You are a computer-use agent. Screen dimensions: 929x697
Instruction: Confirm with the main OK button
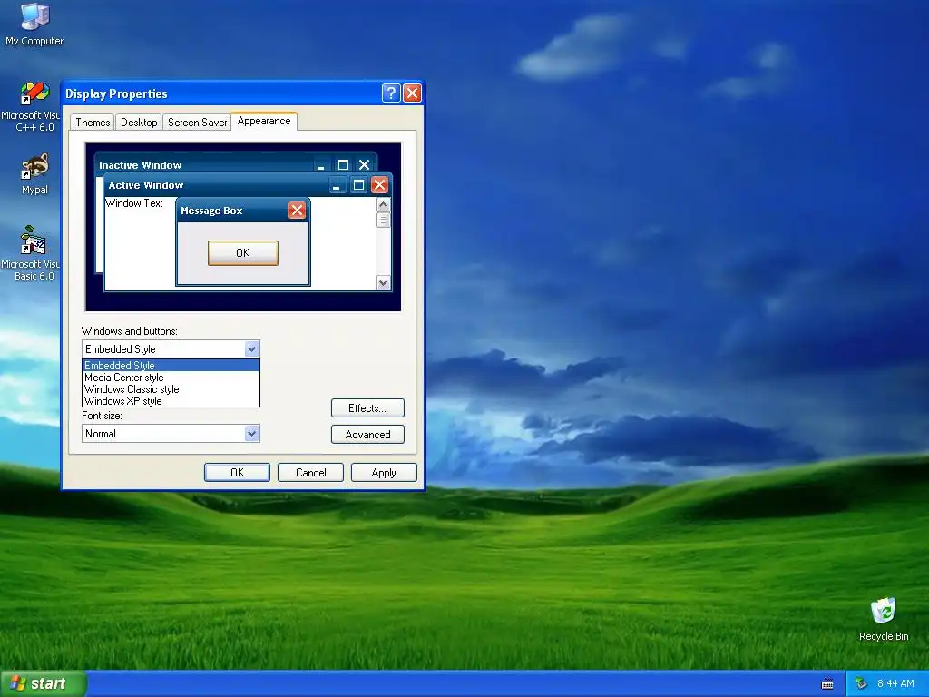[237, 472]
